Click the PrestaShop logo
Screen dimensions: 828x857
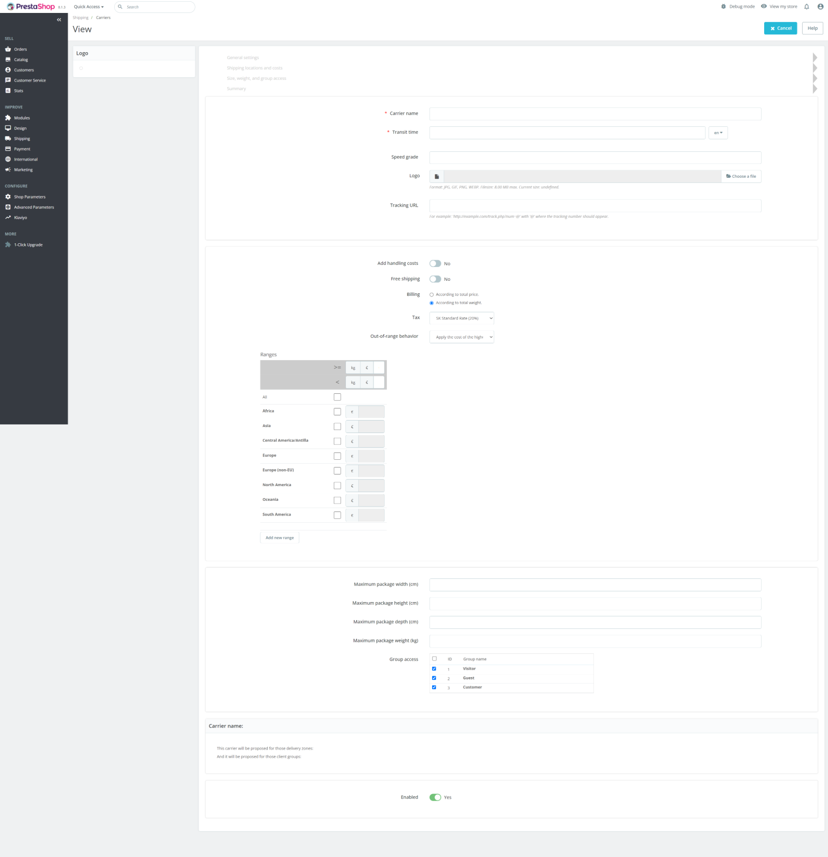pos(31,7)
